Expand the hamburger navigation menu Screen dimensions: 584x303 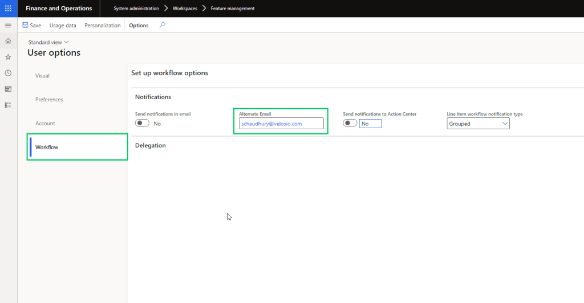click(x=8, y=26)
